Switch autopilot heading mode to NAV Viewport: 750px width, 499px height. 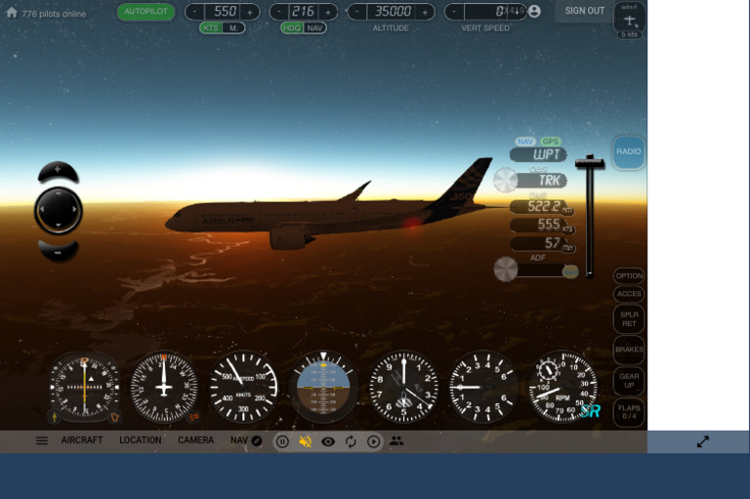coord(314,28)
